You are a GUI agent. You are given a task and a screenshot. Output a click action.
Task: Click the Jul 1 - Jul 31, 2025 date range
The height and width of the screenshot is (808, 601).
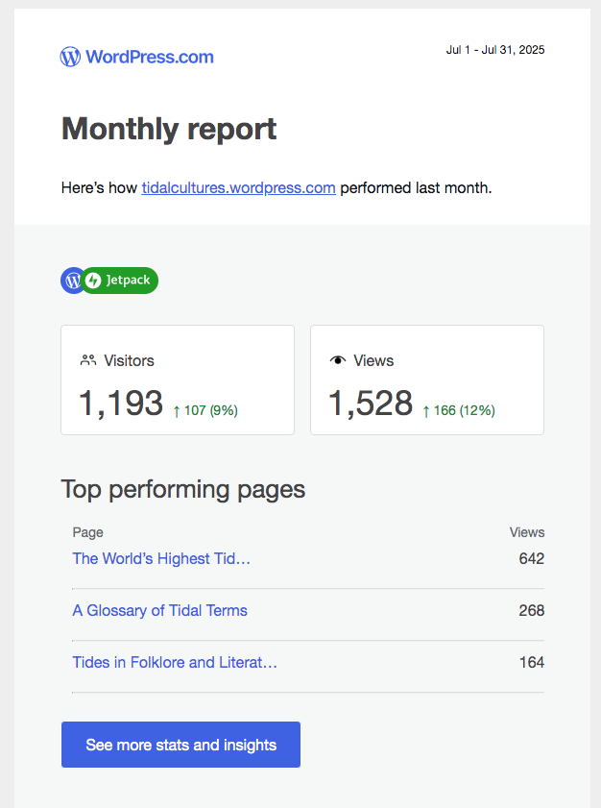(494, 50)
